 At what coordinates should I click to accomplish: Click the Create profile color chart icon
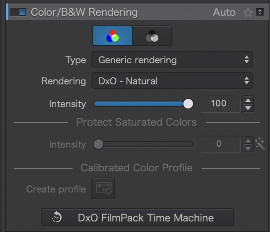[103, 189]
